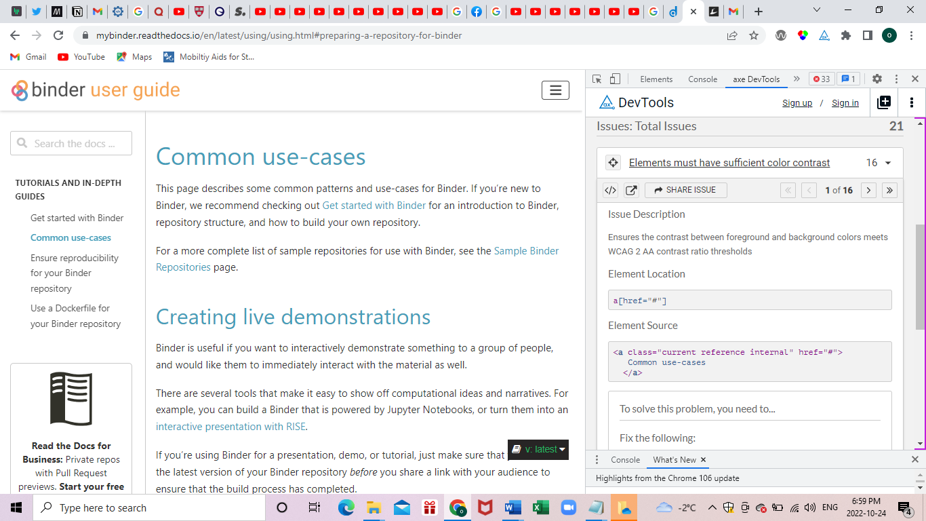Screen dimensions: 926x521
Task: Open the Get started with Binder link
Action: click(x=373, y=205)
